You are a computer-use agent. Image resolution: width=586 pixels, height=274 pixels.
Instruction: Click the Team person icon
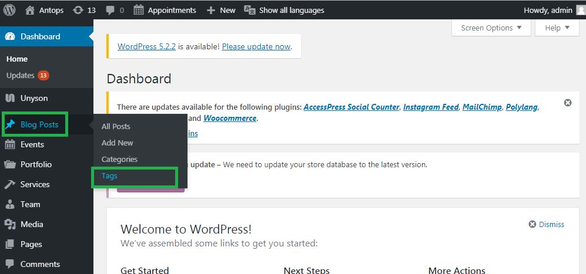(10, 204)
